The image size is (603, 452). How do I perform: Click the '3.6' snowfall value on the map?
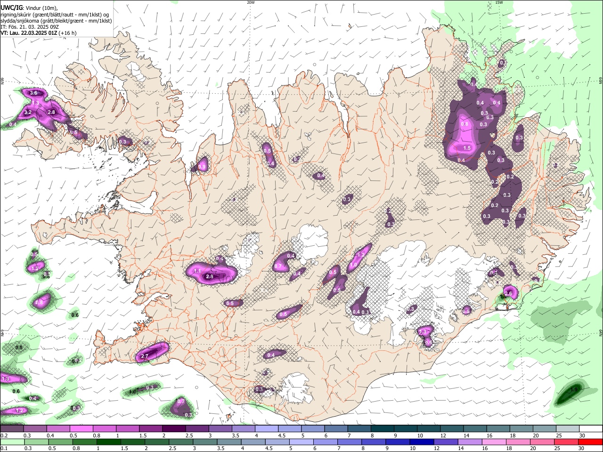(x=34, y=93)
